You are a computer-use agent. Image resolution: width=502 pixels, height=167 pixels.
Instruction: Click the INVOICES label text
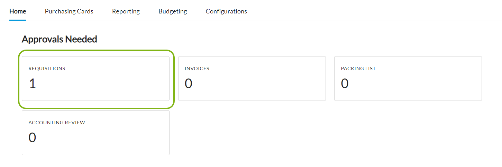pos(197,69)
